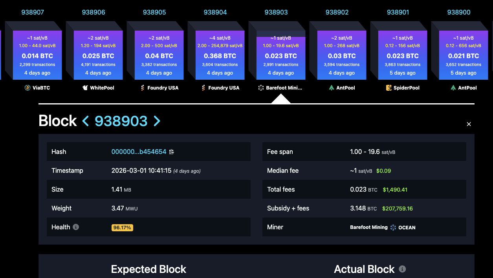Select the 0.368 BTC block cube
Screen dimensions: 493x278
tap(220, 55)
